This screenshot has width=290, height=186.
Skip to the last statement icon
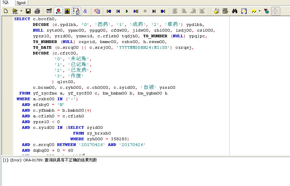coord(163,11)
